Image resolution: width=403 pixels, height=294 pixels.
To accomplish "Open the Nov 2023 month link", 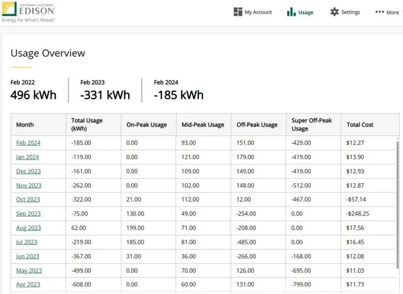I will 29,185.
